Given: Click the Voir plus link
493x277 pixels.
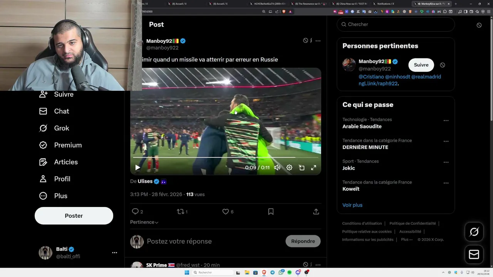Looking at the screenshot, I should (x=352, y=205).
